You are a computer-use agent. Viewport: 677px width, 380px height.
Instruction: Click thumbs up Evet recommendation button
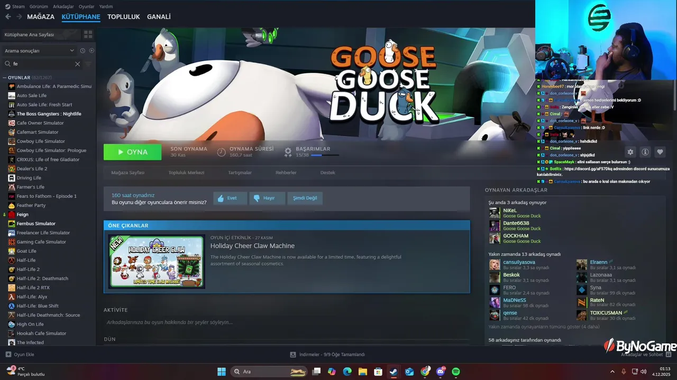pyautogui.click(x=230, y=198)
